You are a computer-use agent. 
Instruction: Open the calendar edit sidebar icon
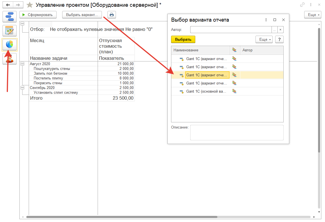(10, 31)
